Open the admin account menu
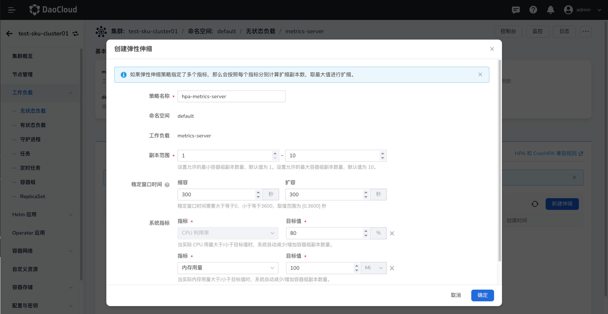The image size is (608, 314). tap(583, 10)
